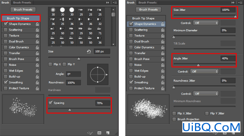Click the Minimum Diameter slider handle
The image size is (244, 136).
click(174, 37)
